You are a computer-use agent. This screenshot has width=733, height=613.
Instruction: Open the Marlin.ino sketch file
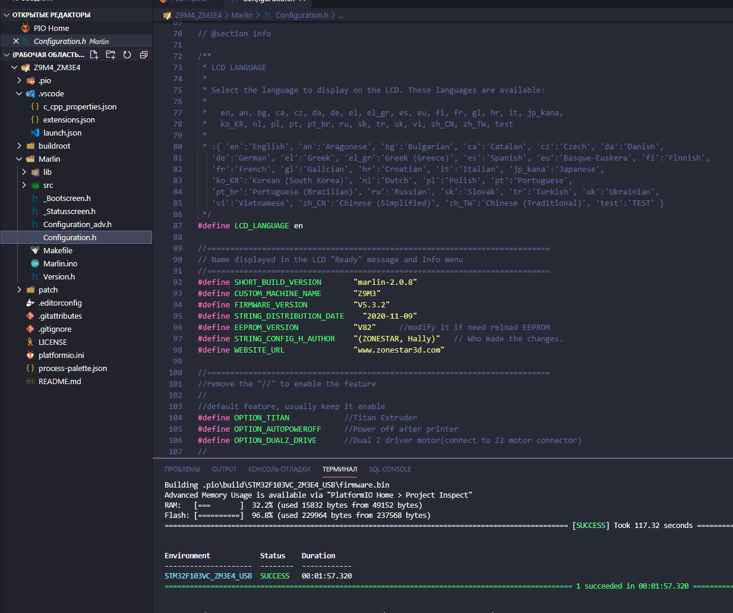60,263
